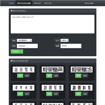Click 选用 on first card in top row
Screen dimensions: 105x105
click(x=27, y=76)
